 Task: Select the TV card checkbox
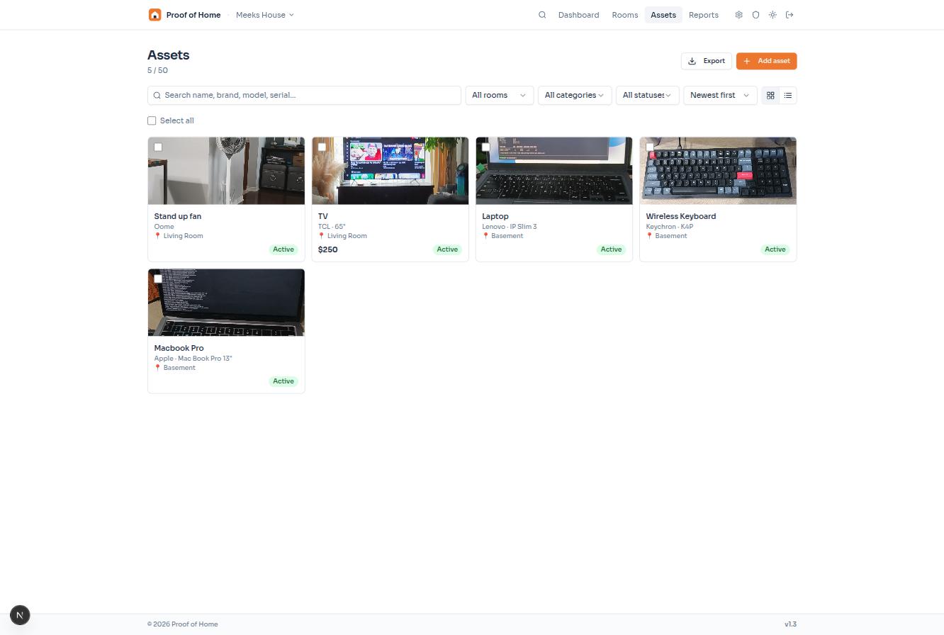point(322,147)
